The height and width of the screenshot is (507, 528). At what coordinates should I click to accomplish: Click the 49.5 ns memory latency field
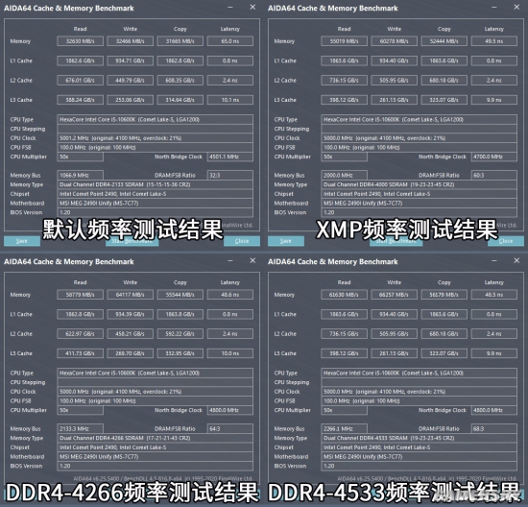pyautogui.click(x=494, y=41)
